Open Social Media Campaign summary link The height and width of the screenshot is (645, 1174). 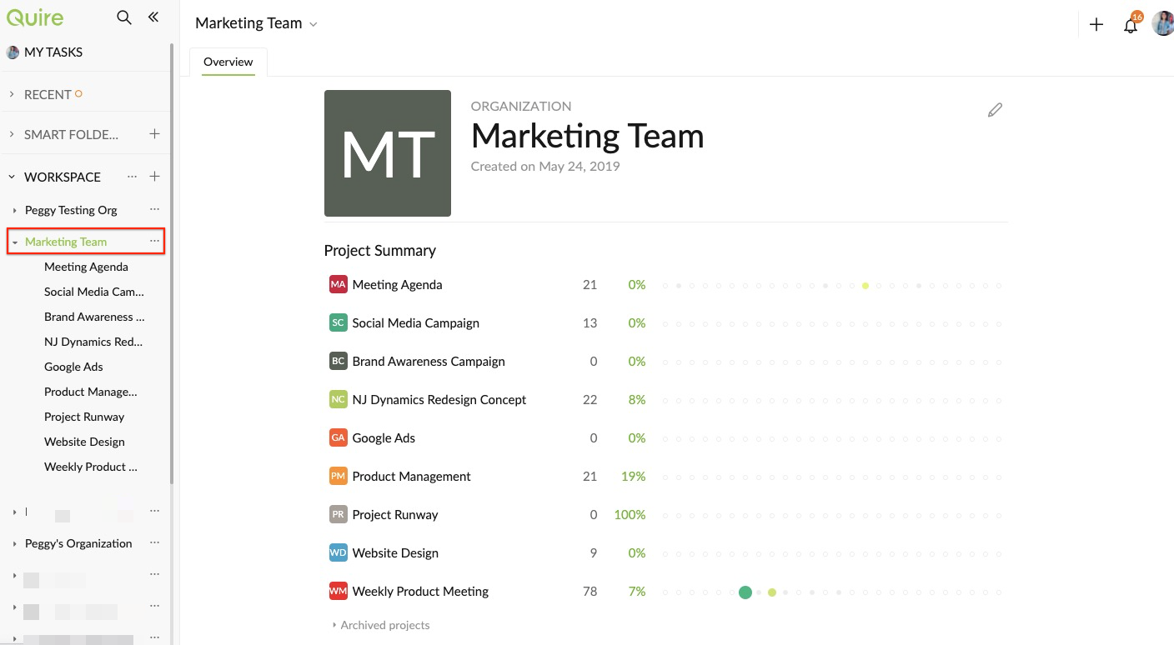coord(415,322)
